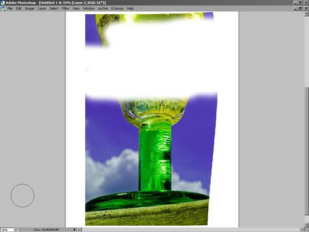
Task: Open the Extensis menu
Action: tap(117, 9)
